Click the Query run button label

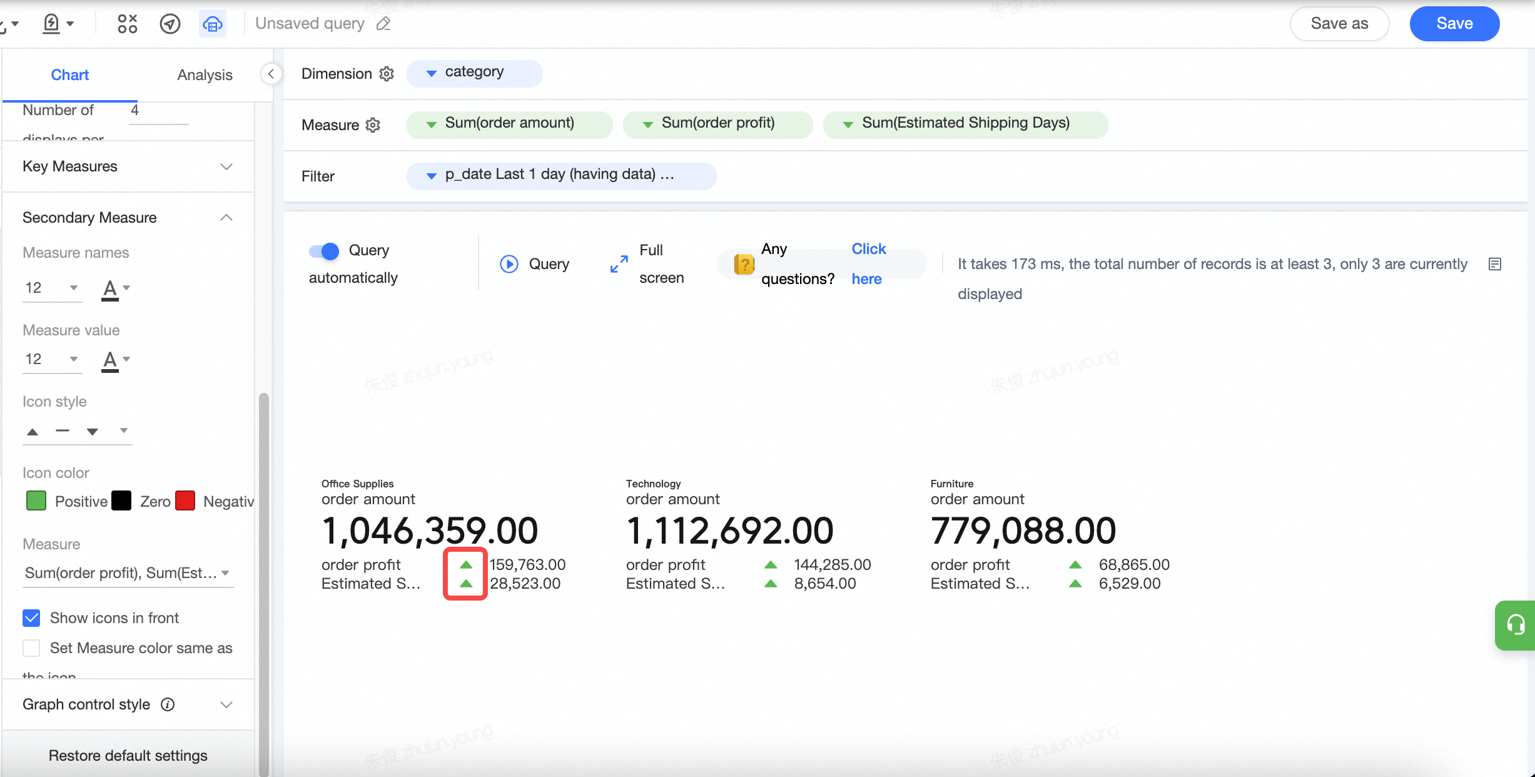coord(549,264)
